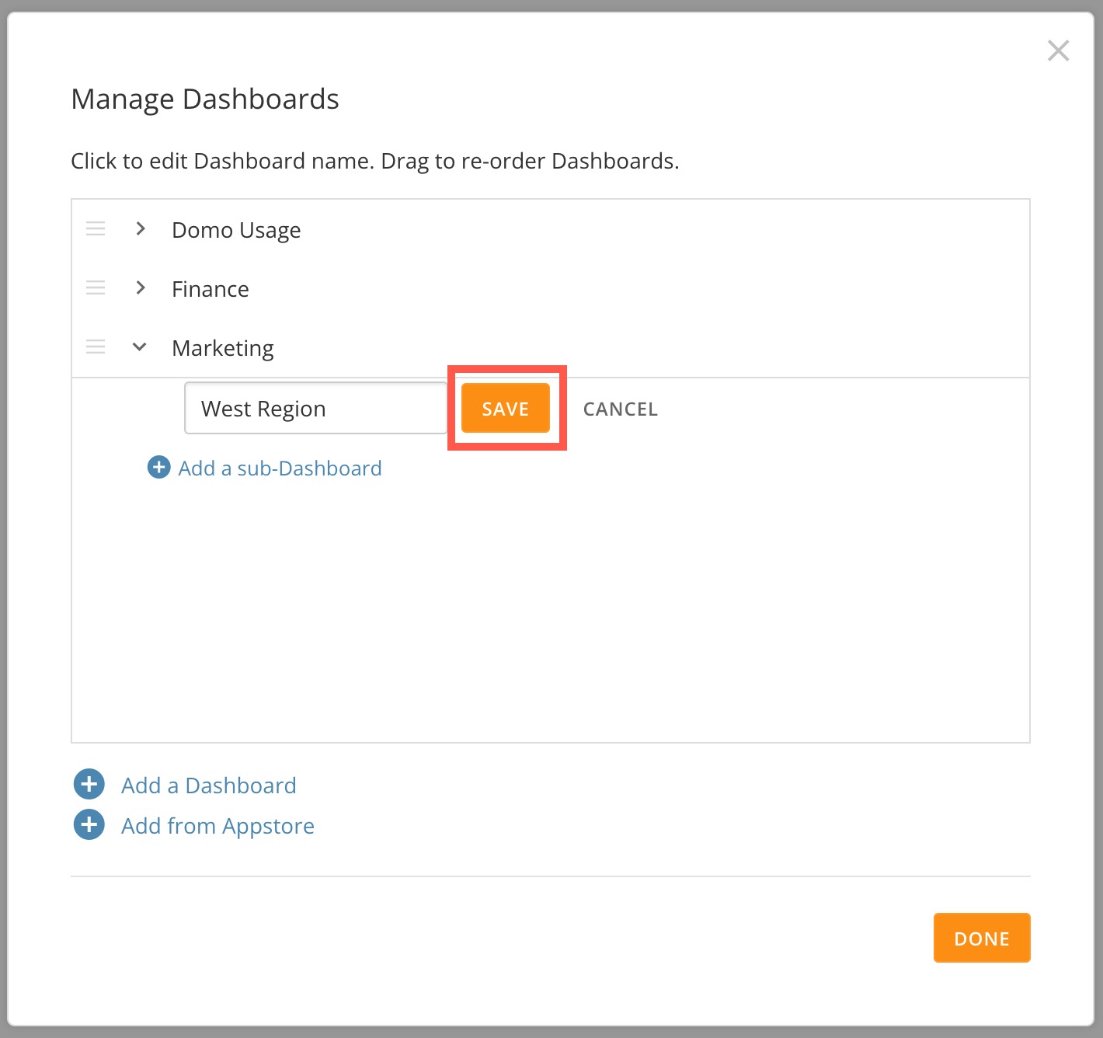Screen dimensions: 1103x1038
Task: Close the Manage Dashboards dialog
Action: 1057,50
